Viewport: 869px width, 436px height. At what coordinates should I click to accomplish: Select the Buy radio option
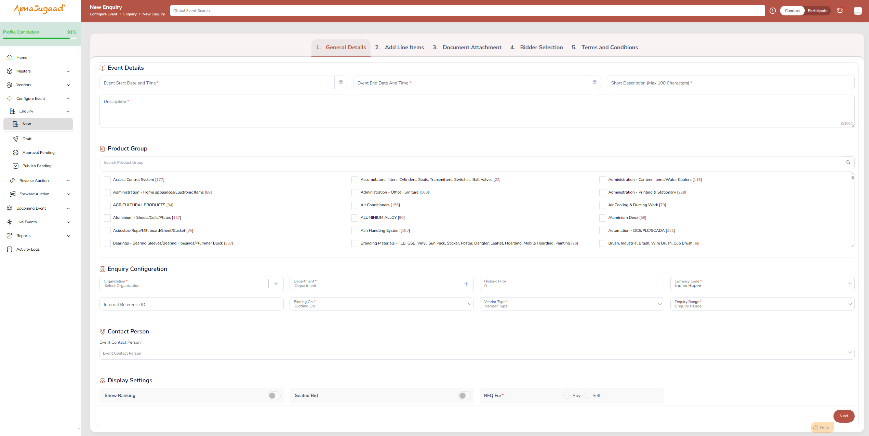coord(567,395)
